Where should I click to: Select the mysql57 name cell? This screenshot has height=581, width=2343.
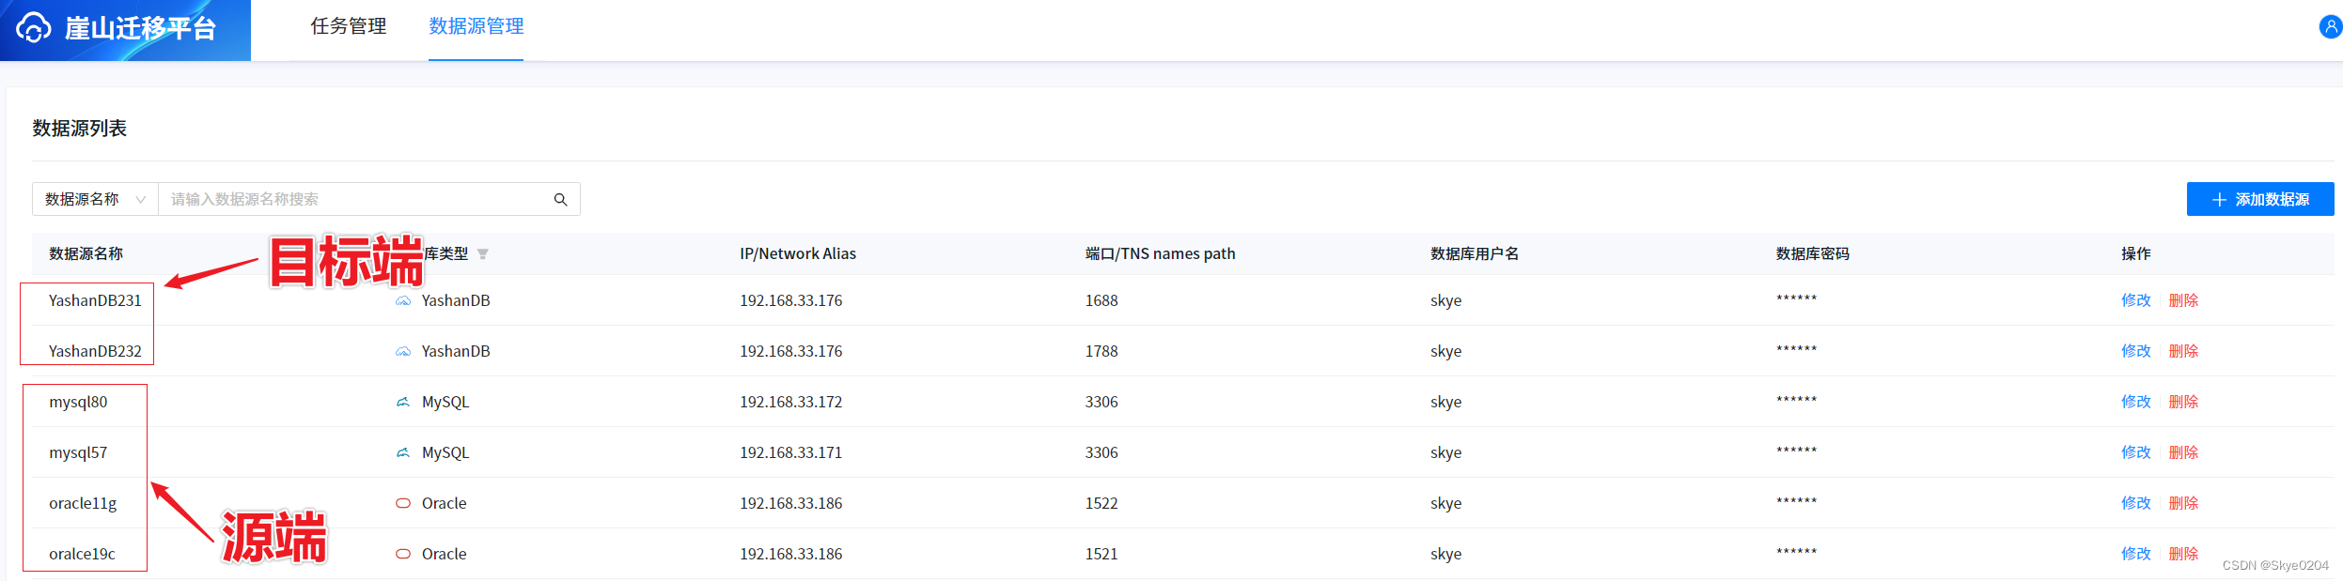point(78,452)
